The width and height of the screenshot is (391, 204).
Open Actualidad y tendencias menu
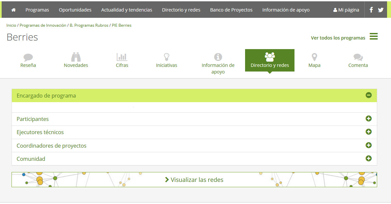127,10
